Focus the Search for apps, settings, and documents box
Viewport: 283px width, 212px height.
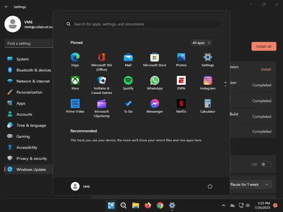point(141,24)
